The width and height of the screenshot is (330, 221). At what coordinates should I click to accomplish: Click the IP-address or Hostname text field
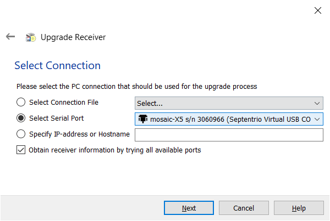(229, 135)
